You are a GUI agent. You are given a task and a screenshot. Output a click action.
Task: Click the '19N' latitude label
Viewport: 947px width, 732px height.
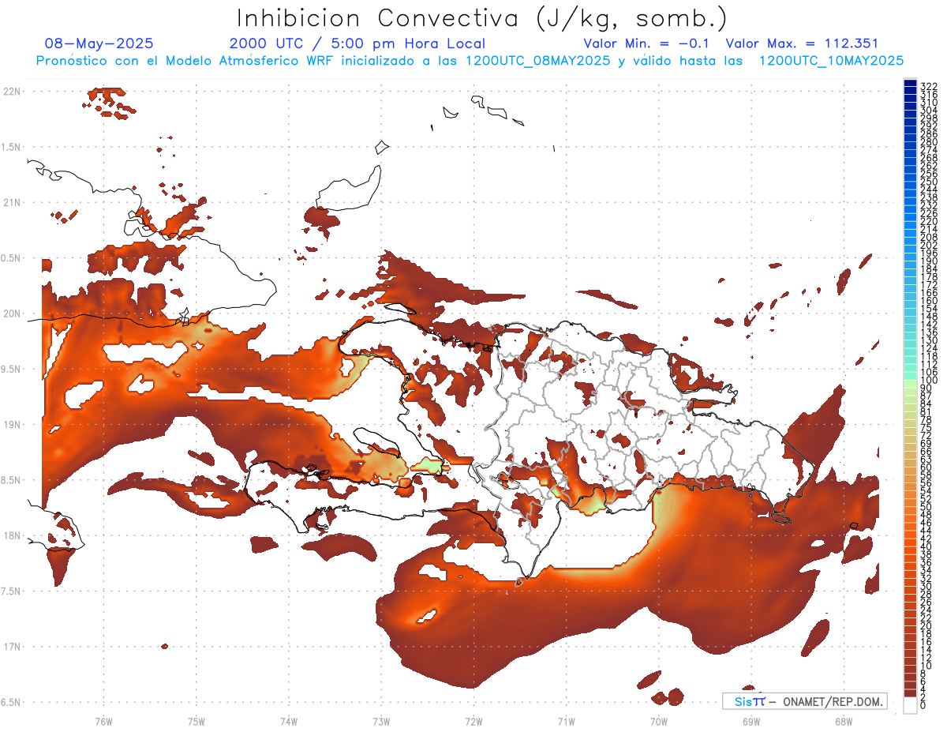point(12,425)
